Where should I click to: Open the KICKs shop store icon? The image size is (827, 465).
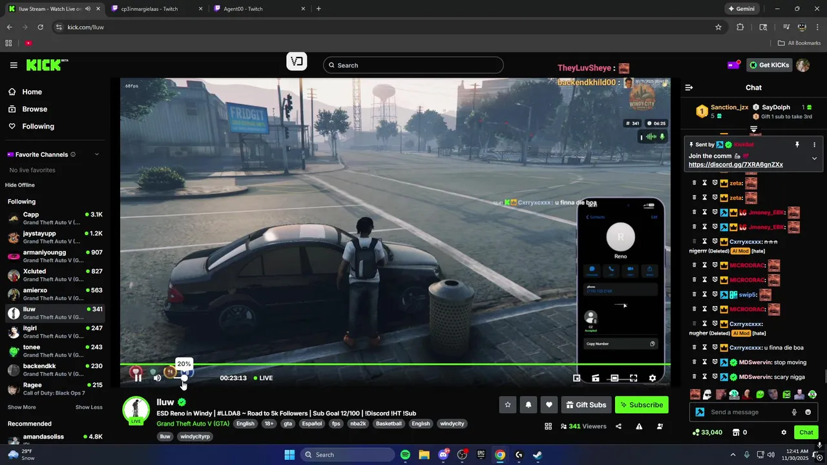click(x=735, y=432)
